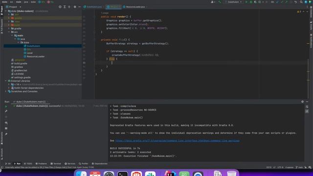Click the Build hammer icon
The image size is (313, 176).
[x=220, y=2]
